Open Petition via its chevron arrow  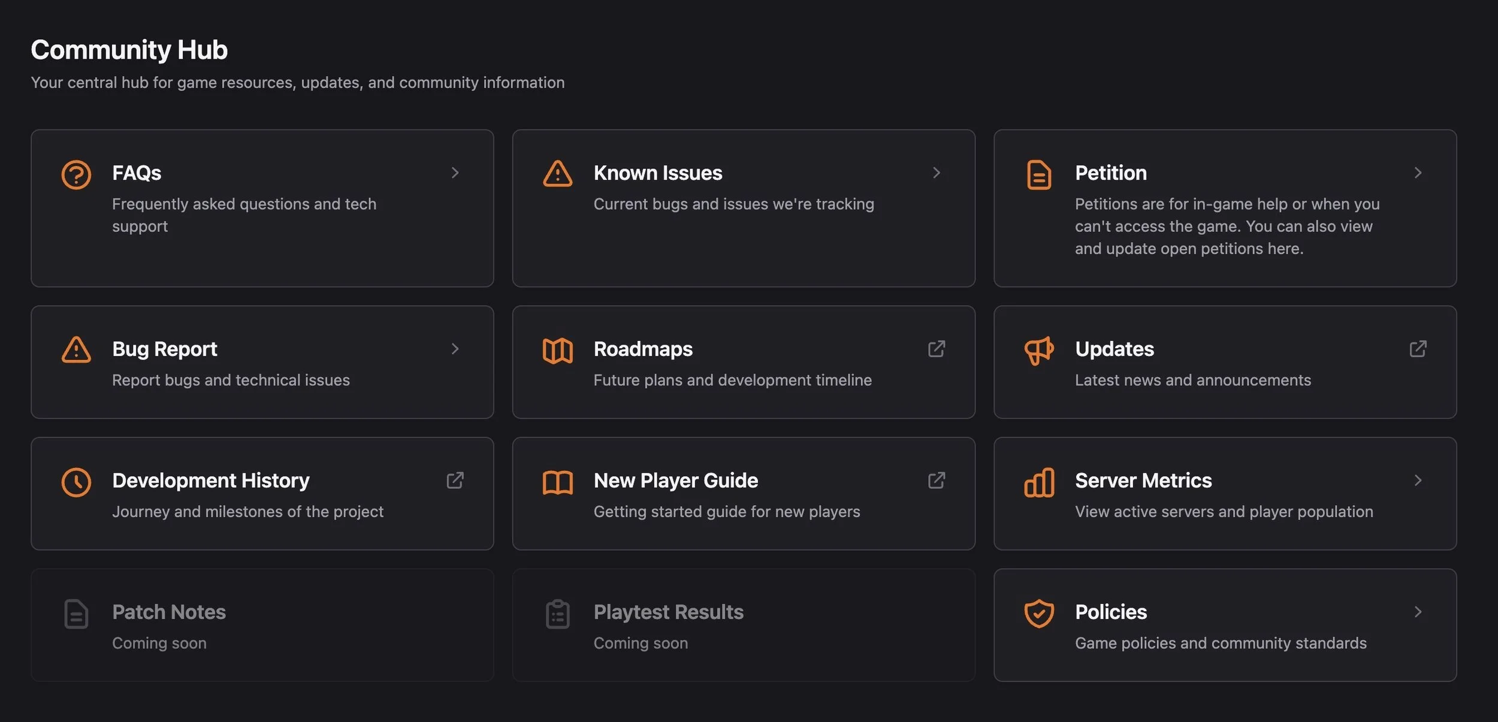1418,173
